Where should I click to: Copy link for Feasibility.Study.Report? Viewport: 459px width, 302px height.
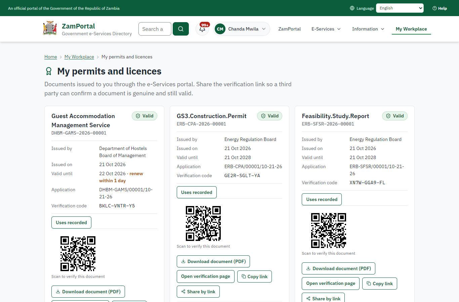(380, 284)
